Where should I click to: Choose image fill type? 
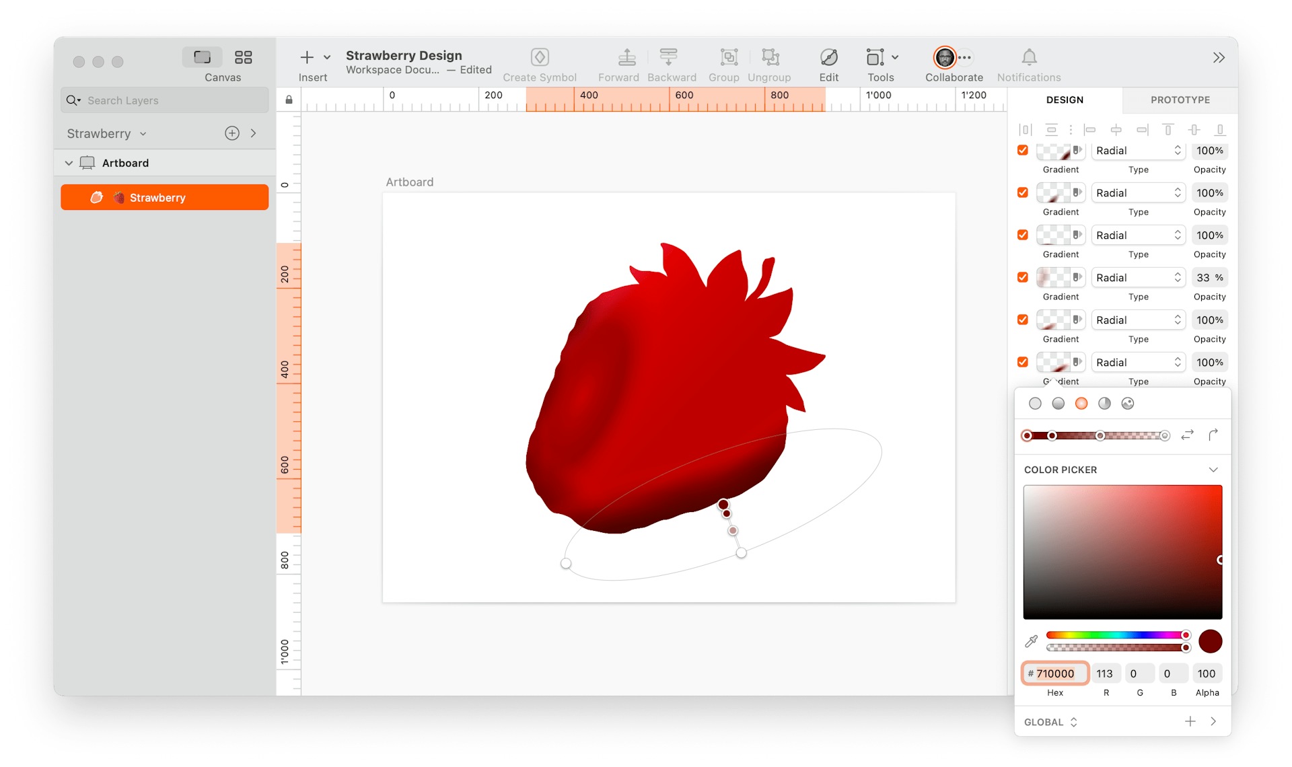tap(1128, 403)
